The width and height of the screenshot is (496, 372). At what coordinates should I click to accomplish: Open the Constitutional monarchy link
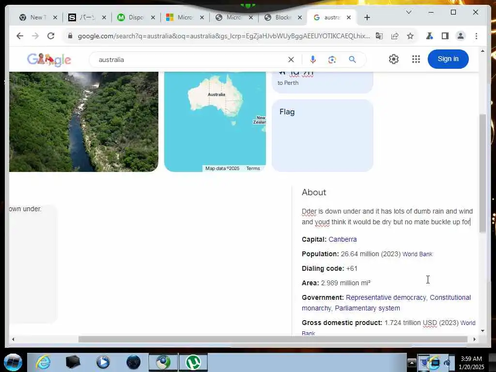point(386,303)
